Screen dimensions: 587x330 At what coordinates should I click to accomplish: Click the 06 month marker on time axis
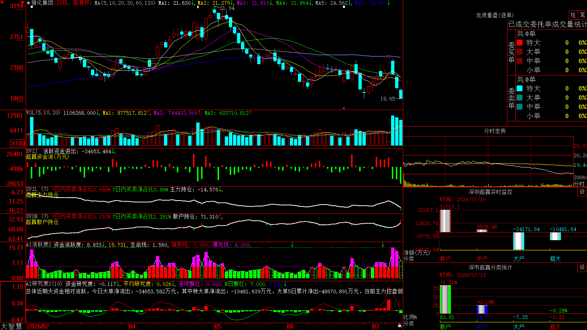(291, 326)
